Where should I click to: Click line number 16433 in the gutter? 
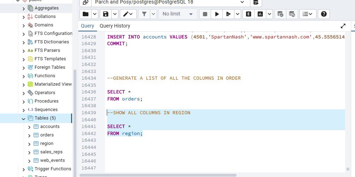click(89, 71)
